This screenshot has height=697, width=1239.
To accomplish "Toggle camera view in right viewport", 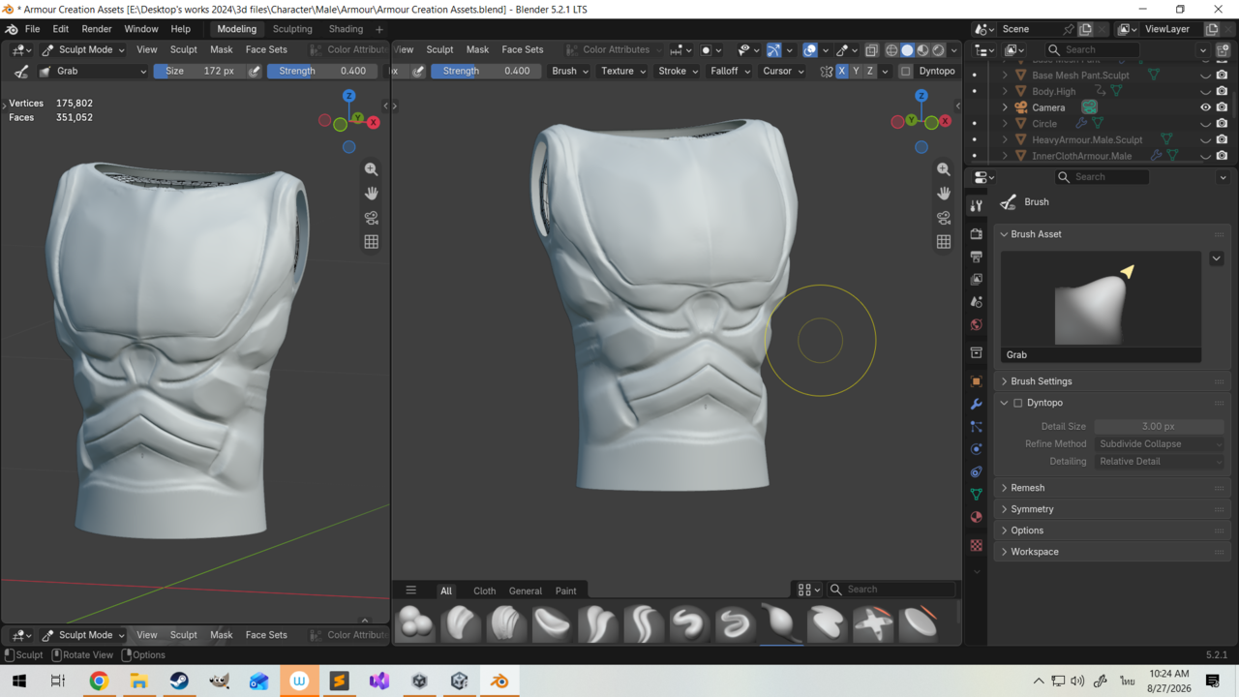I will point(944,218).
